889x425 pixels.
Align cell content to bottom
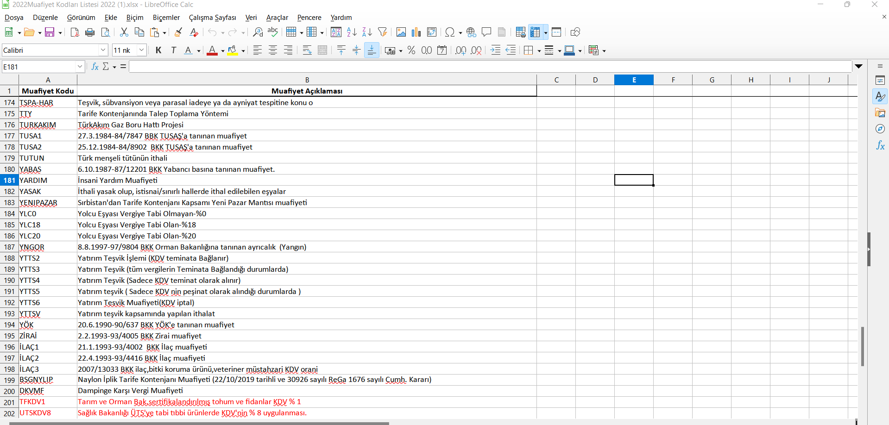coord(372,50)
